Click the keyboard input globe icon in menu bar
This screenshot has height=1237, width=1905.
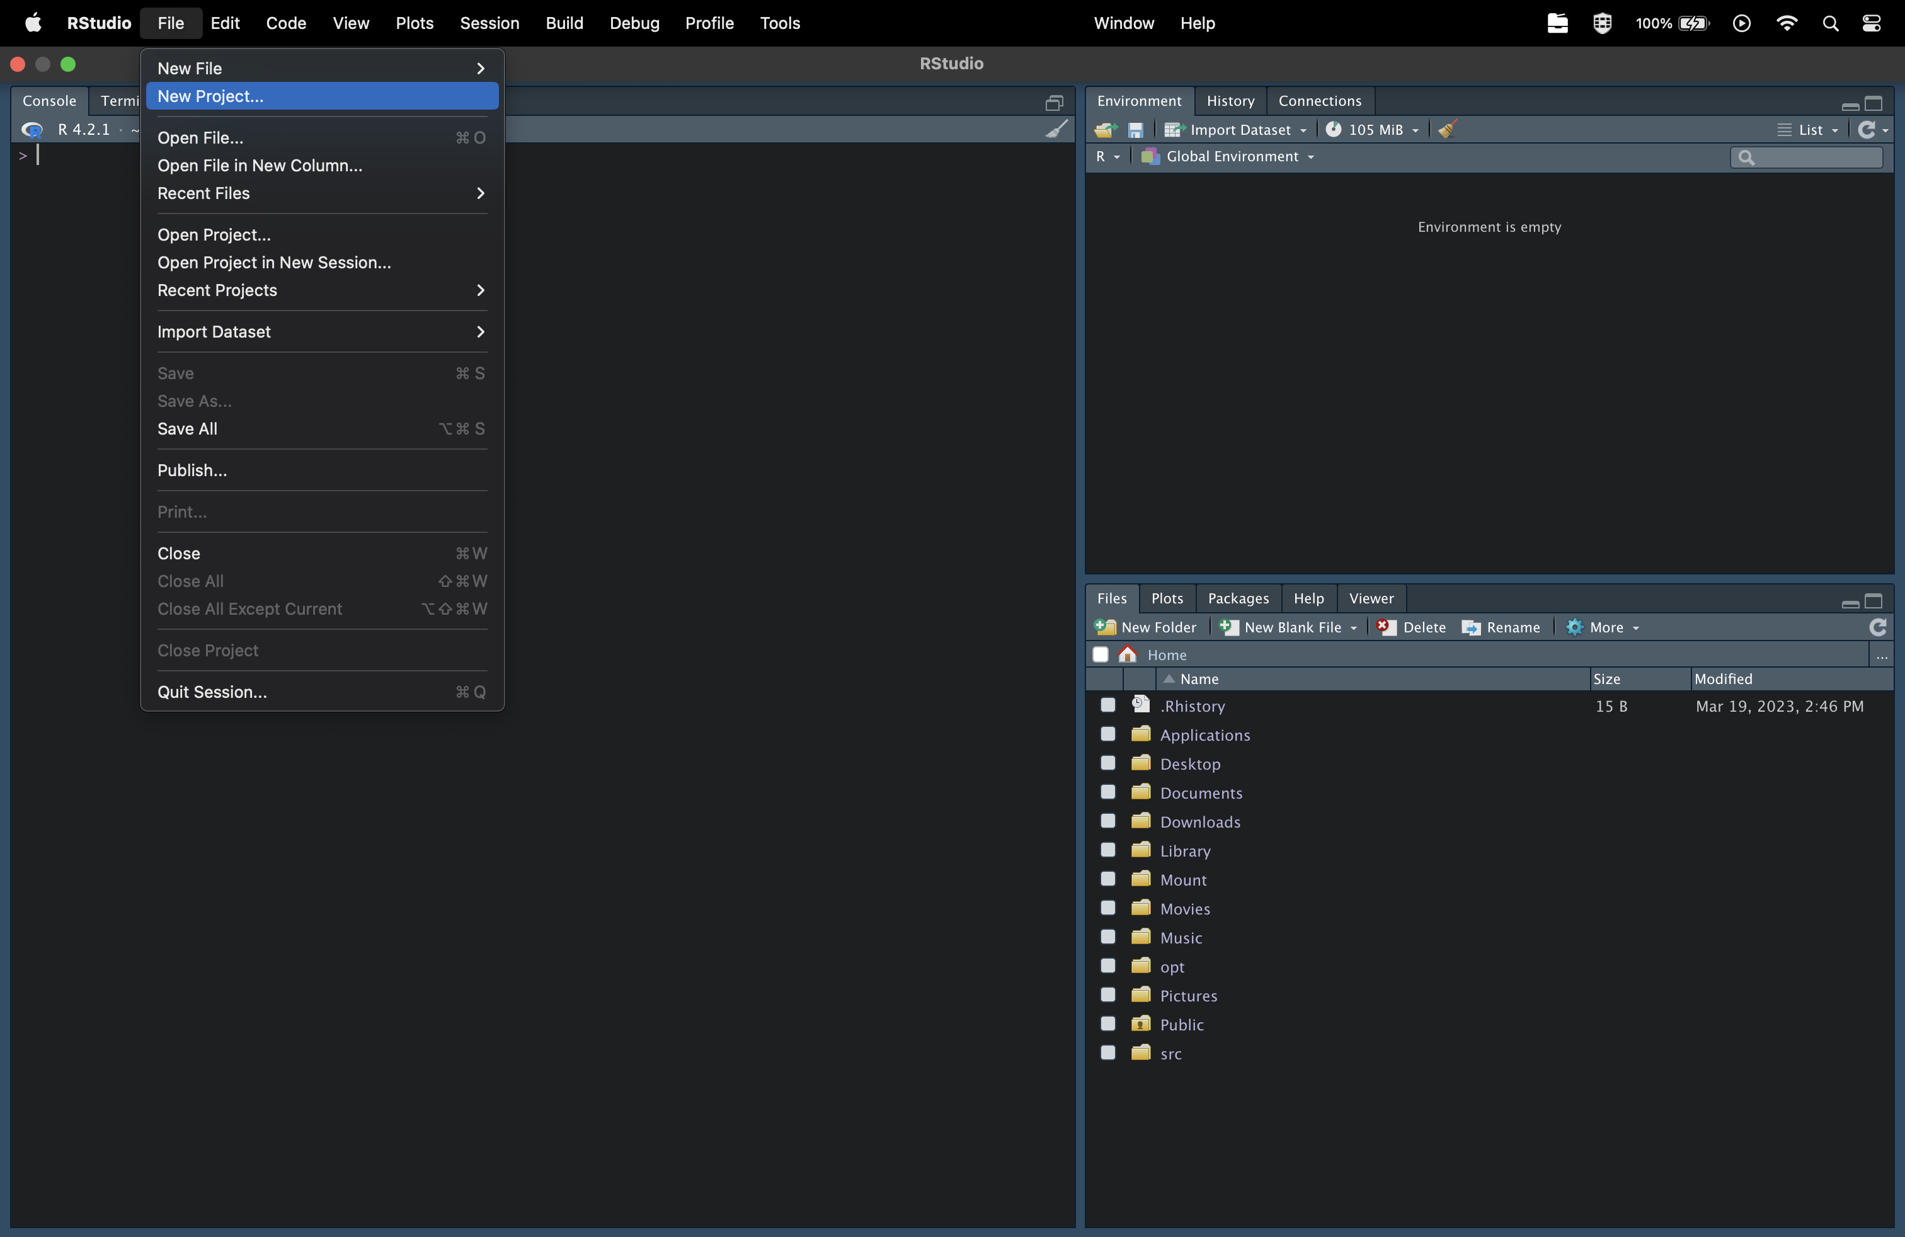tap(1601, 23)
